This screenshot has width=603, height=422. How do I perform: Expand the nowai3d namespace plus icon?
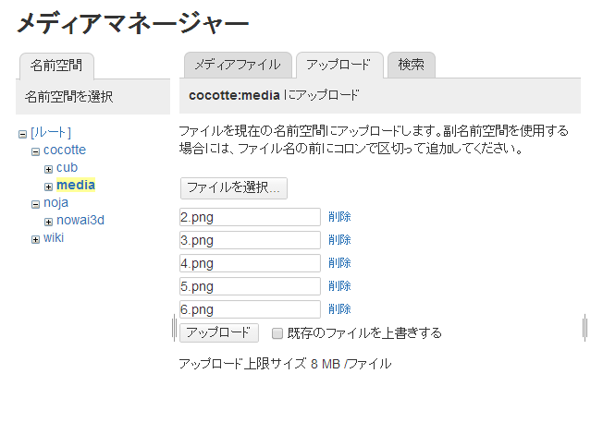pos(48,222)
